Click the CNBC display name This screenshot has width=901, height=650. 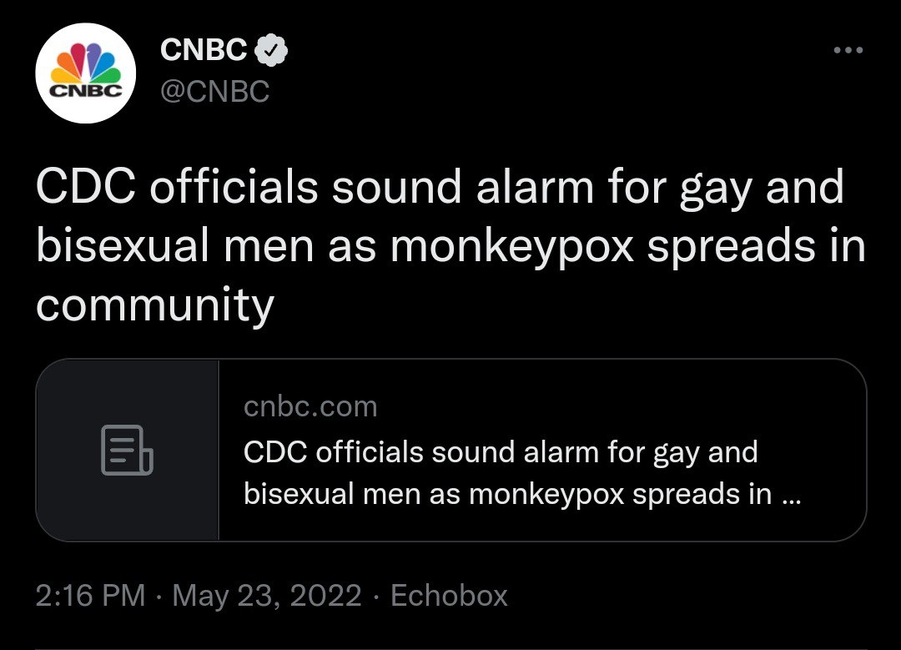204,51
